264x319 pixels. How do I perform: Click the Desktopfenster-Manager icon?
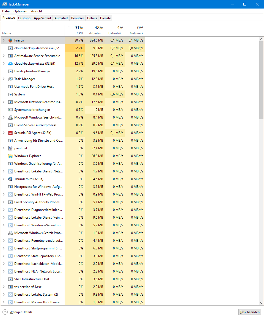[x=10, y=71]
